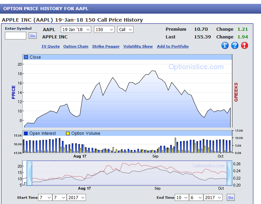Click the GREEKS axis label
The height and width of the screenshot is (204, 261).
(x=236, y=92)
